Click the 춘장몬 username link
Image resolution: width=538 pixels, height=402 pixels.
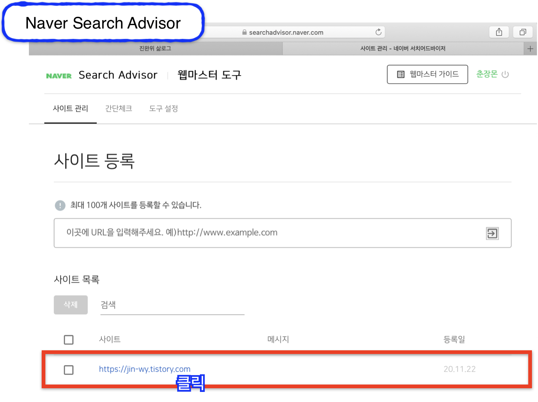click(487, 74)
